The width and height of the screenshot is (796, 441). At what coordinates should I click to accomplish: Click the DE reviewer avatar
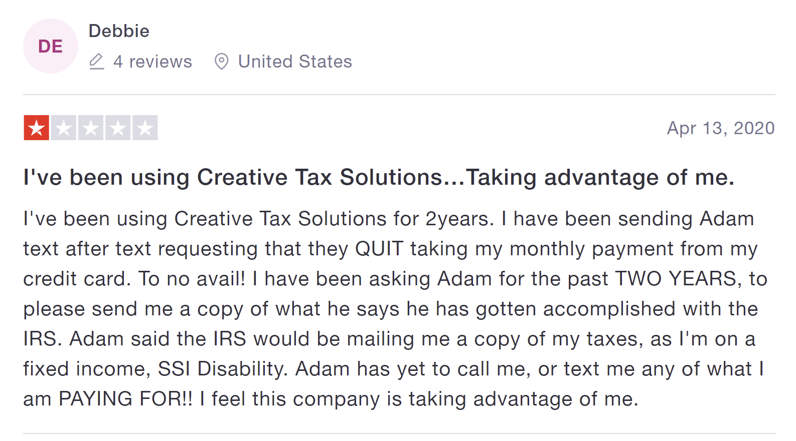51,46
